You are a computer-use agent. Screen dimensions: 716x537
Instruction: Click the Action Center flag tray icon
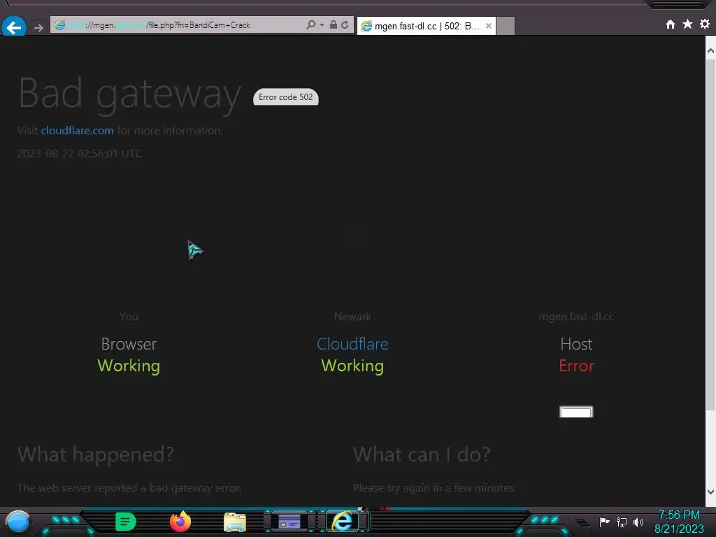(x=604, y=522)
